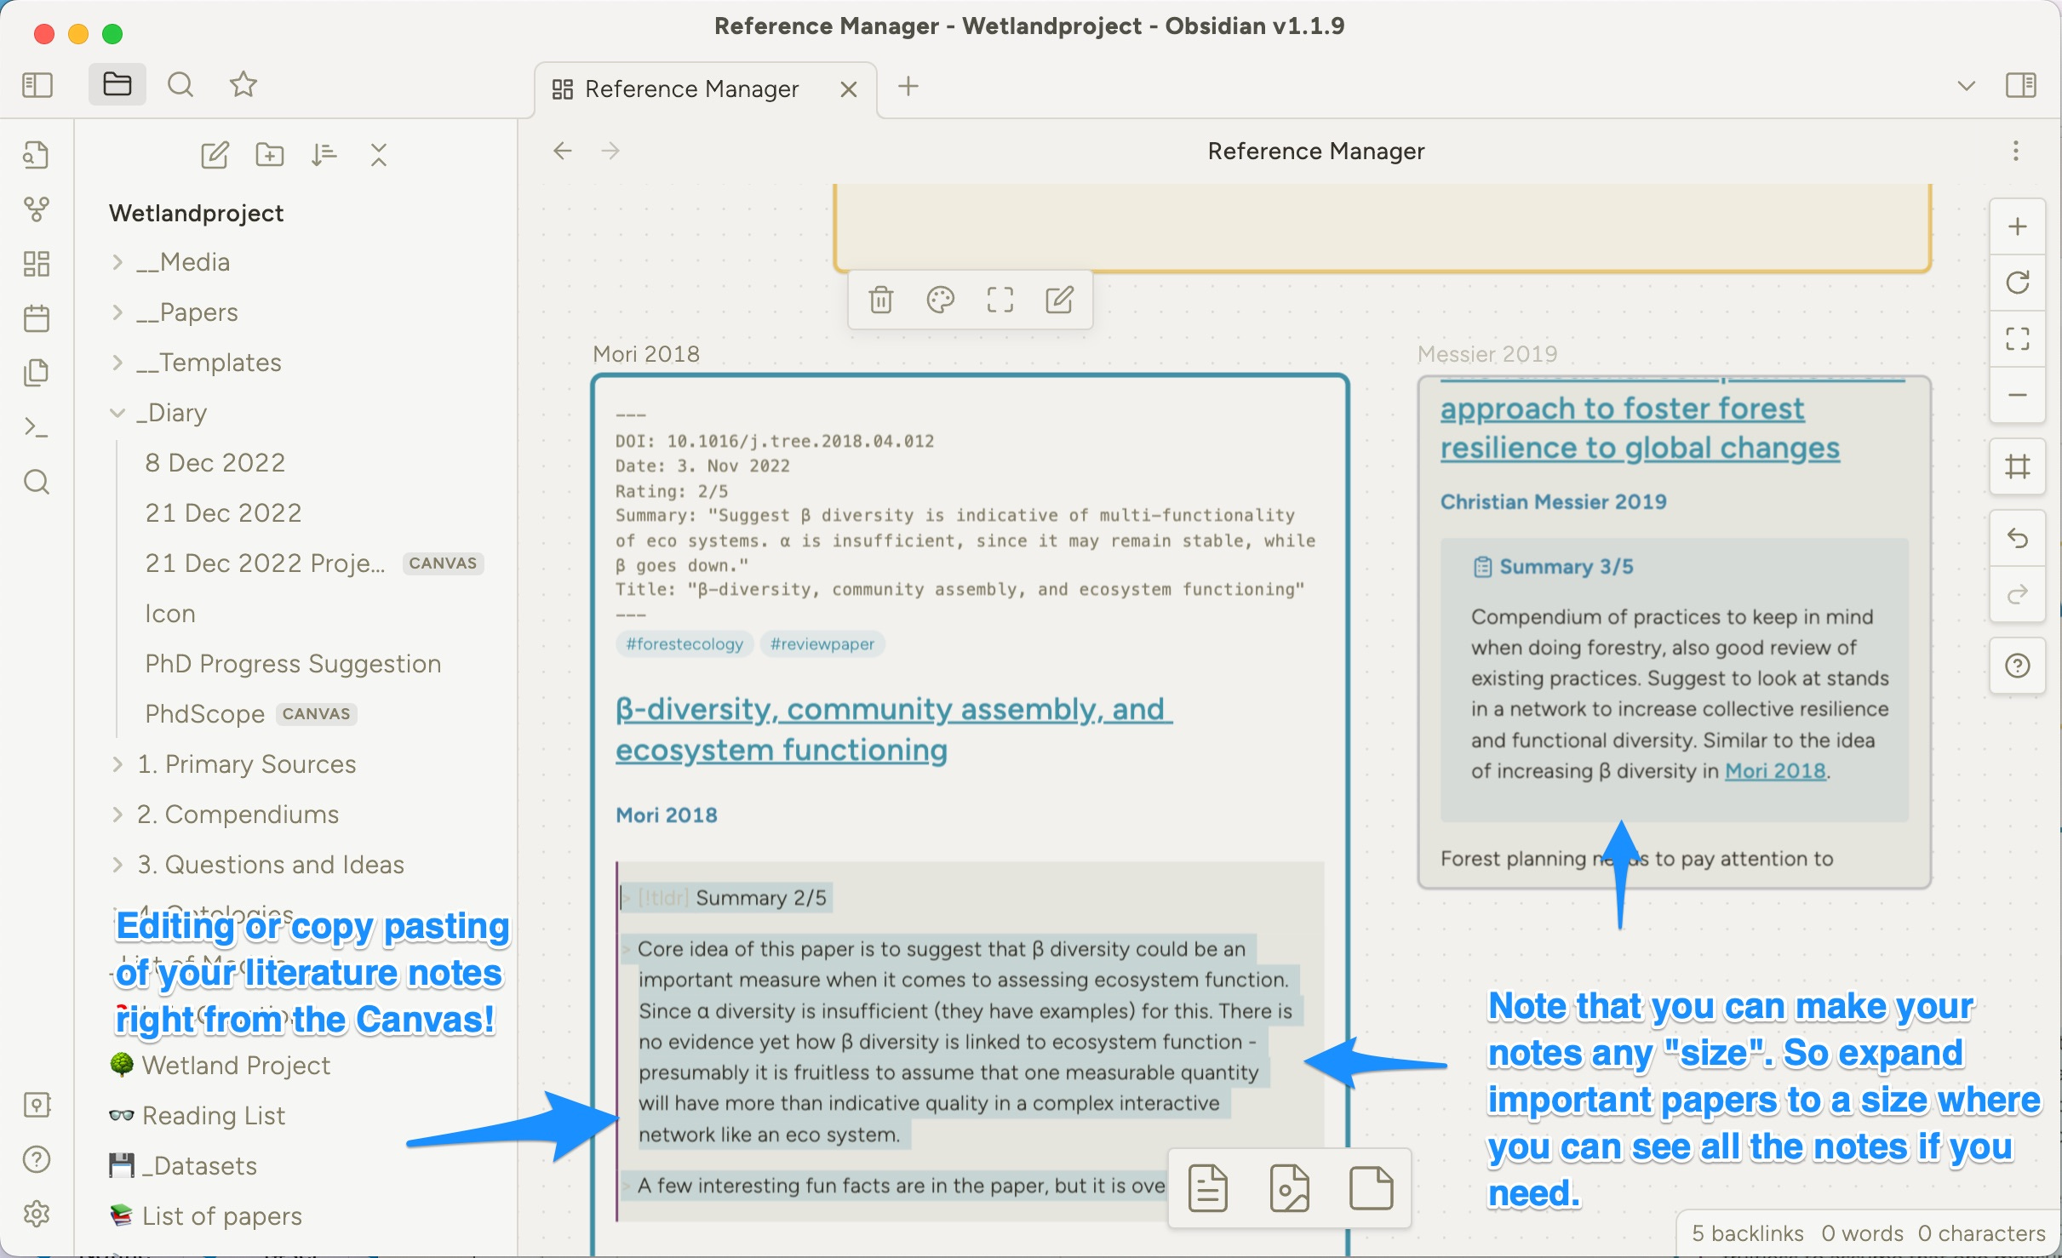
Task: Toggle the left sidebar panel
Action: (x=37, y=85)
